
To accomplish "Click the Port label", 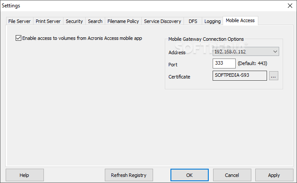I will pos(173,65).
